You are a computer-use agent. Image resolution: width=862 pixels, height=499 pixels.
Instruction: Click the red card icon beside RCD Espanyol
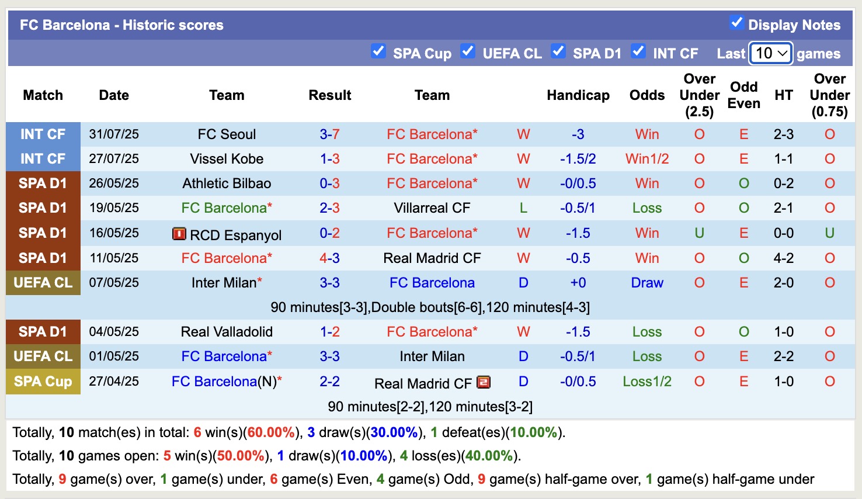coord(179,234)
